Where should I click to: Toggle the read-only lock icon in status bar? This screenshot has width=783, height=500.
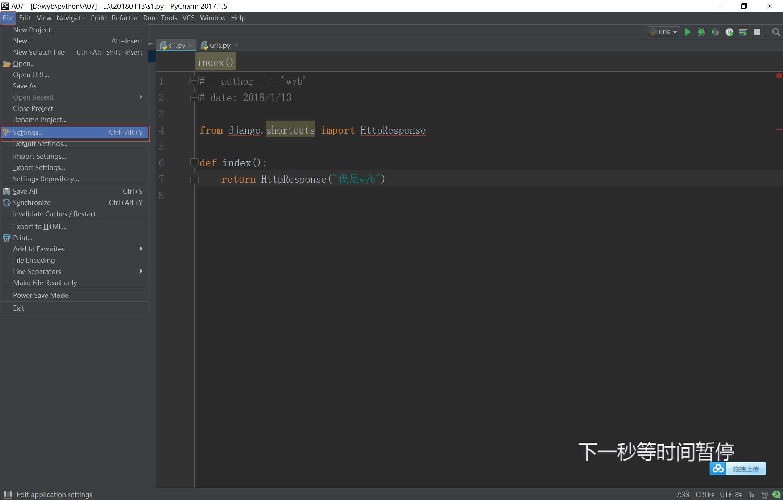pyautogui.click(x=752, y=495)
